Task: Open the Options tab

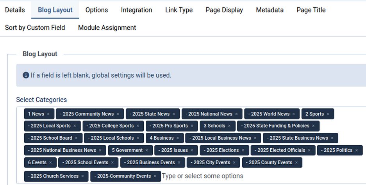Action: tap(96, 10)
